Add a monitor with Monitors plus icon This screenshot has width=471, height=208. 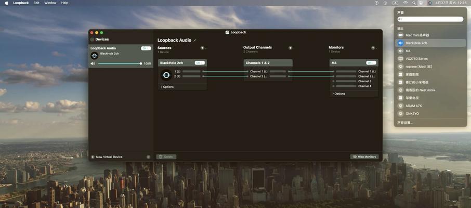click(373, 48)
